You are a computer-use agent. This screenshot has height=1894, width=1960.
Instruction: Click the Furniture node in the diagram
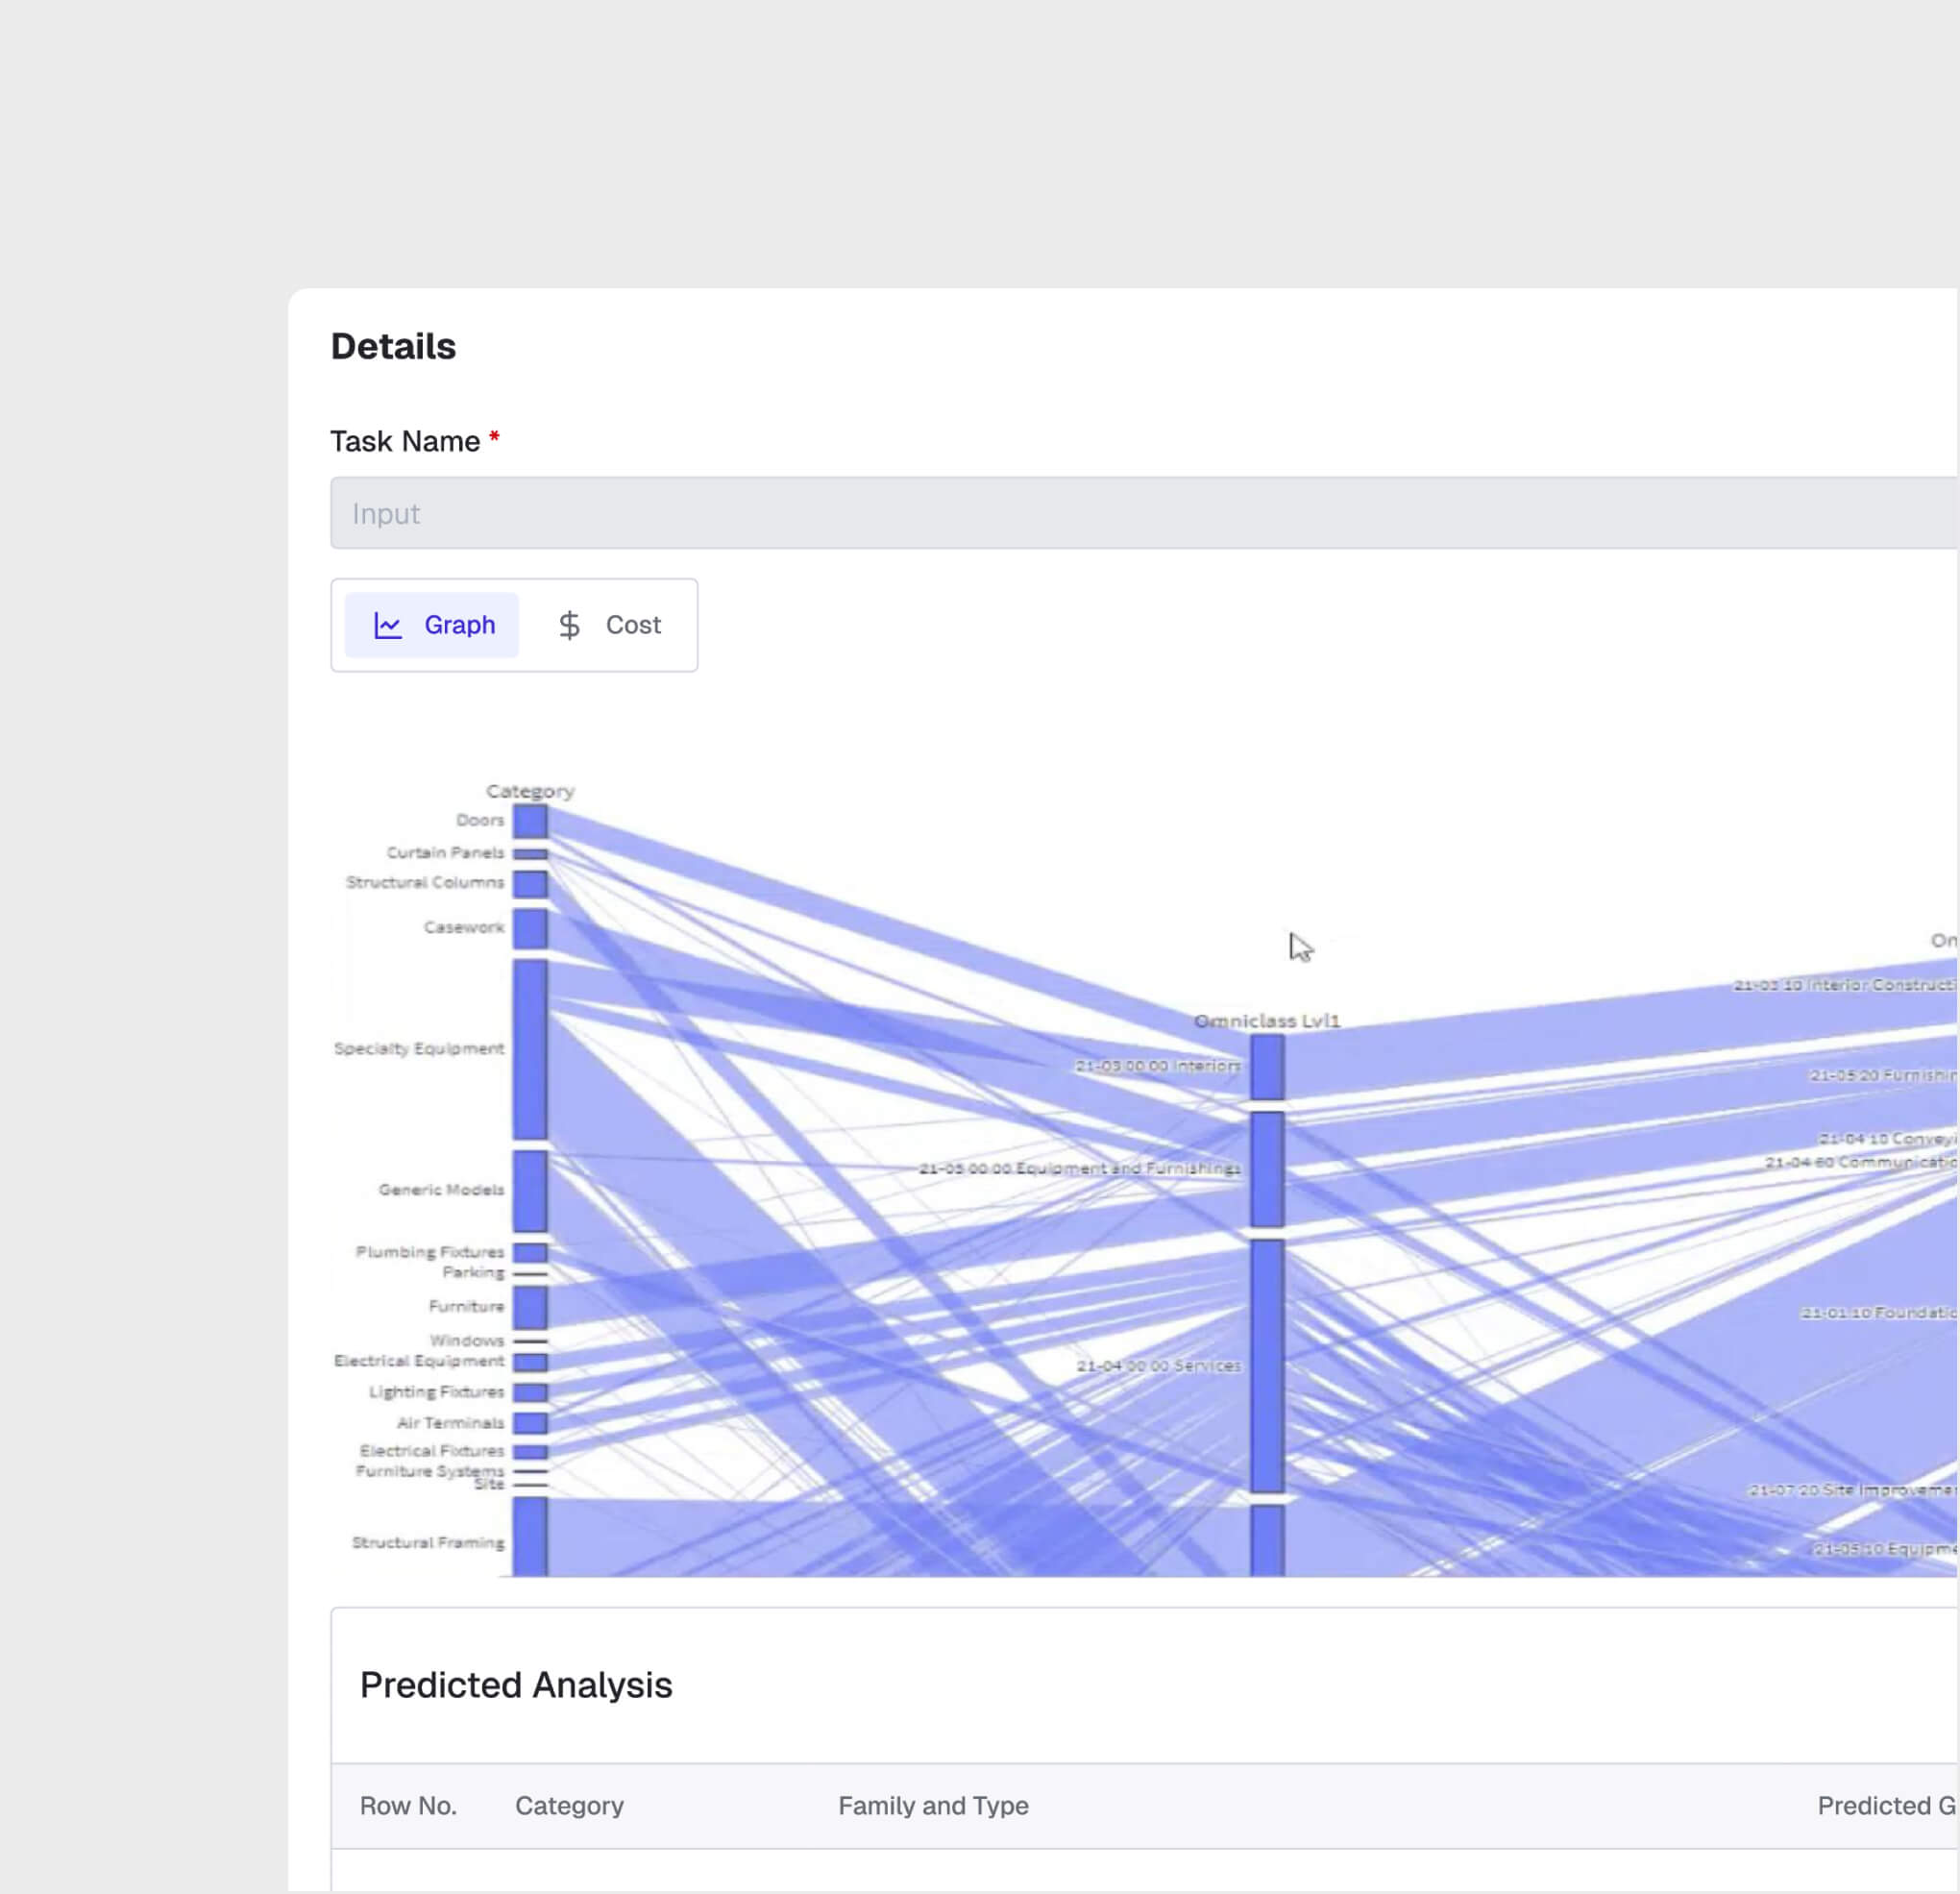530,1306
